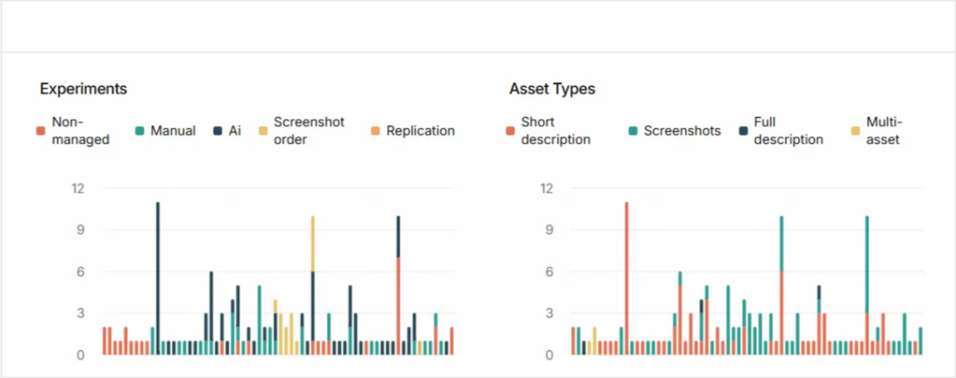Select the tallest dark Ai bar in Experiments
The height and width of the screenshot is (378, 956).
[158, 271]
